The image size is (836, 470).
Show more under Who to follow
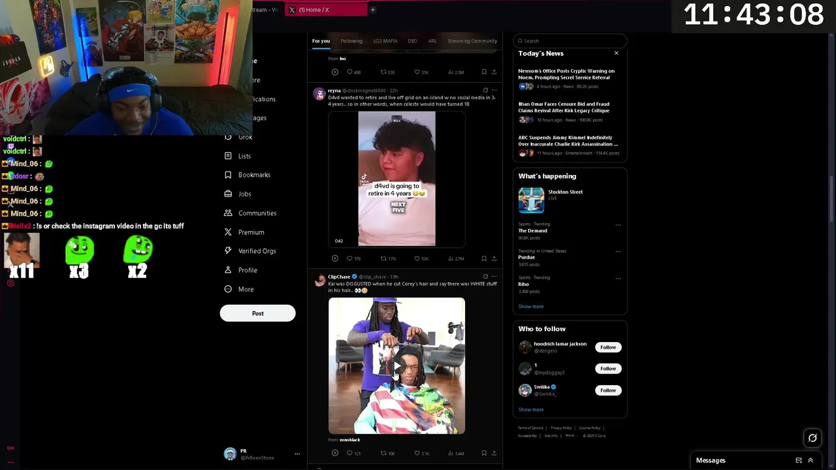click(x=531, y=409)
